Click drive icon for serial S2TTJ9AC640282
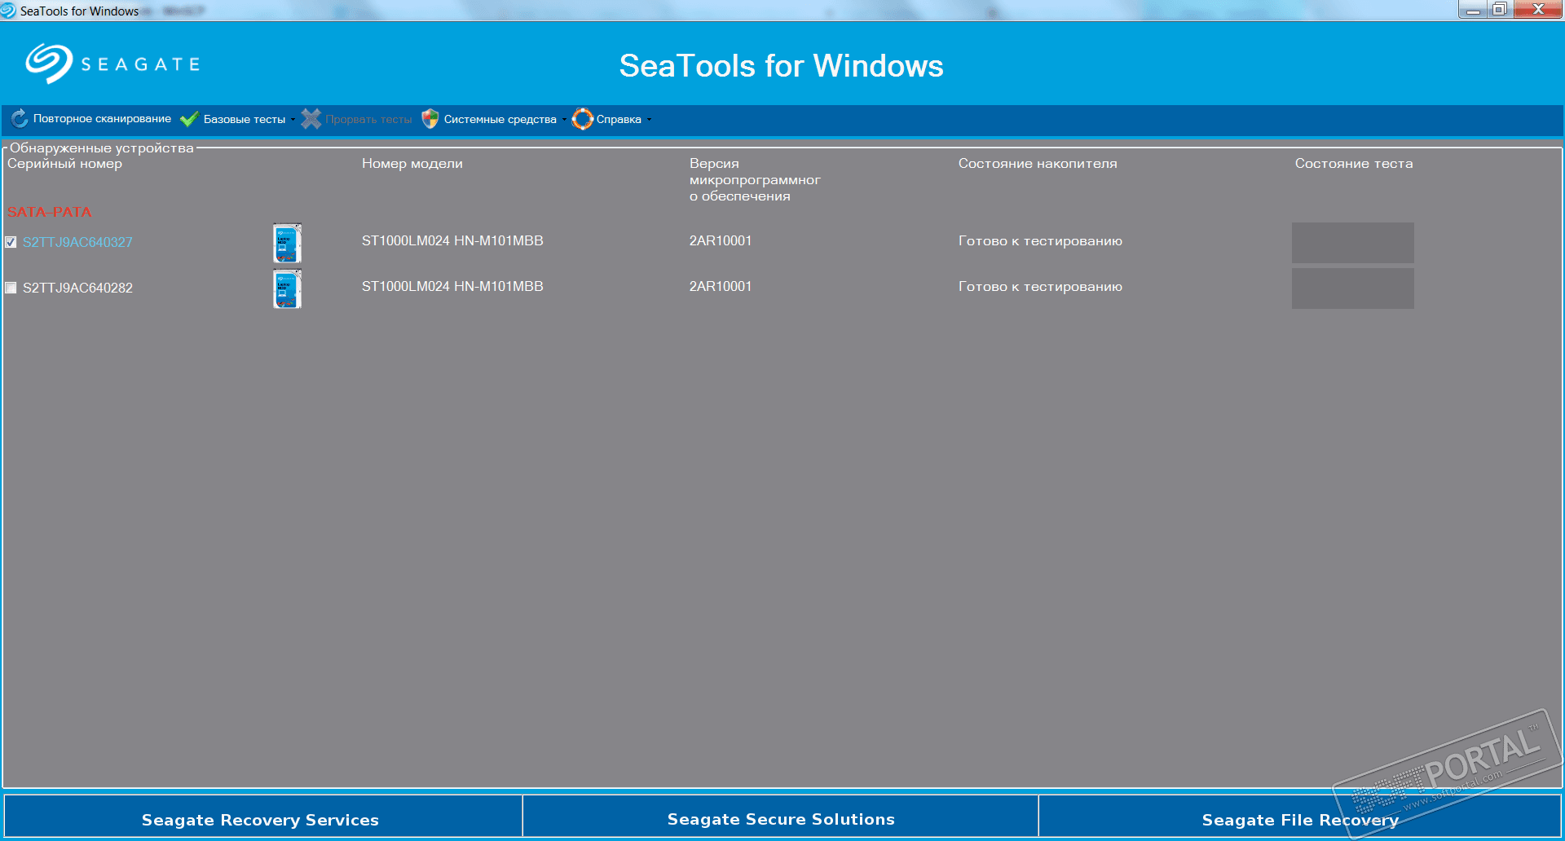Screen dimensions: 1565x841 coord(287,288)
